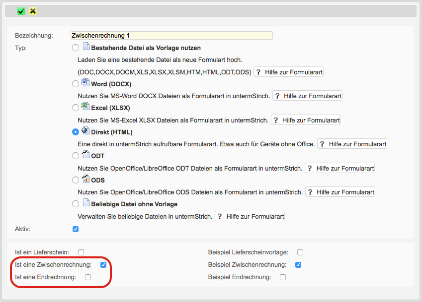The width and height of the screenshot is (422, 302).
Task: Uncheck the Ist eine Zwischenrechnung checkbox
Action: (103, 265)
